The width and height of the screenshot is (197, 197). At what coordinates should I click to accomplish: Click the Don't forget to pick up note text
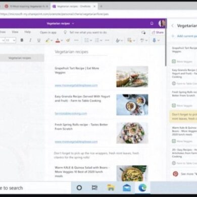(x=96, y=155)
